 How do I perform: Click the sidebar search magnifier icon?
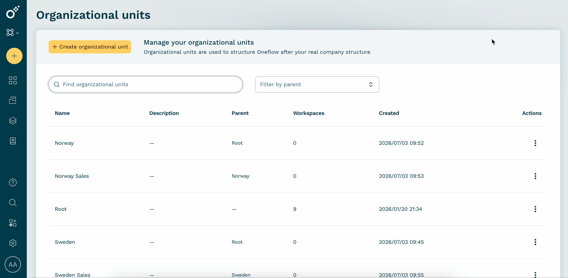tap(13, 203)
